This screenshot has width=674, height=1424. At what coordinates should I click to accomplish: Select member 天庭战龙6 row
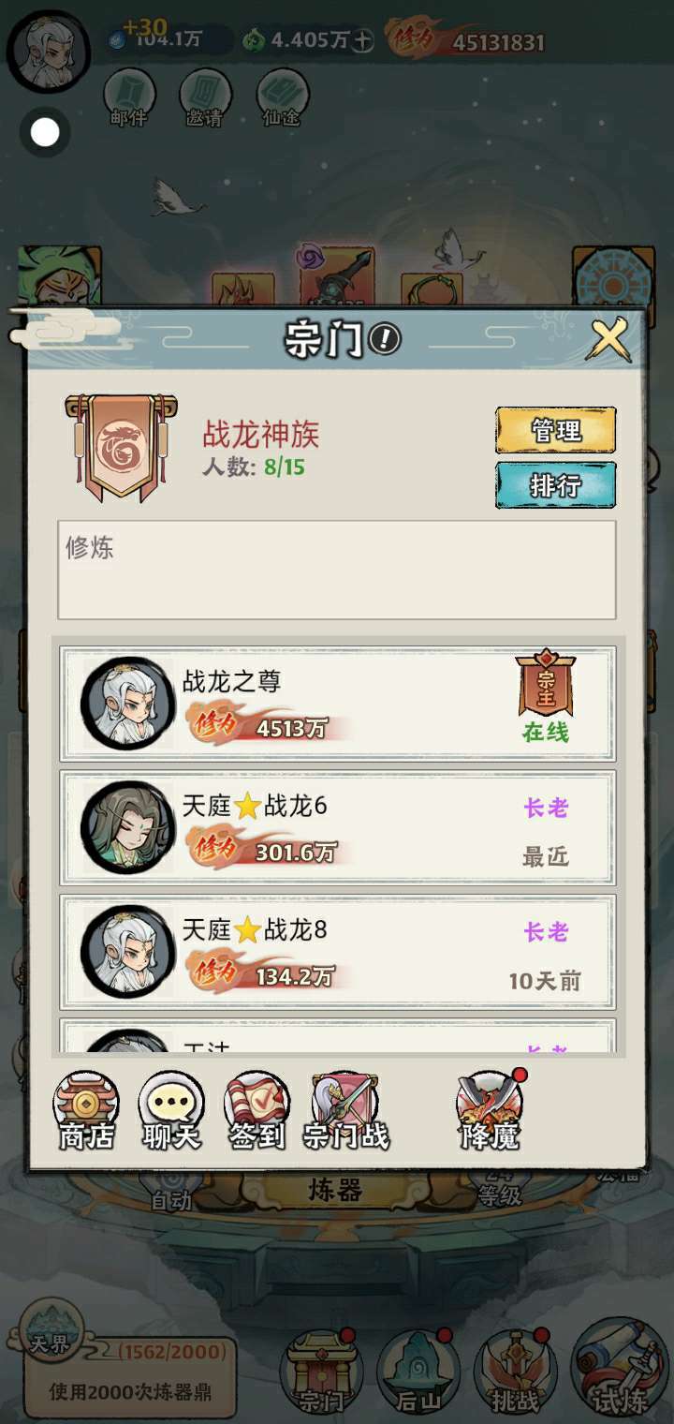[x=338, y=827]
